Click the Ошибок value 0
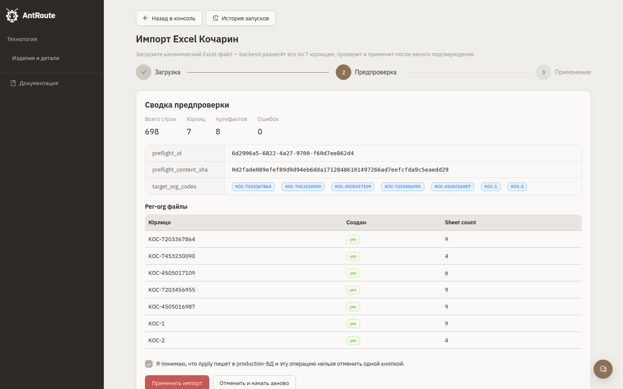This screenshot has width=623, height=389. (x=260, y=132)
